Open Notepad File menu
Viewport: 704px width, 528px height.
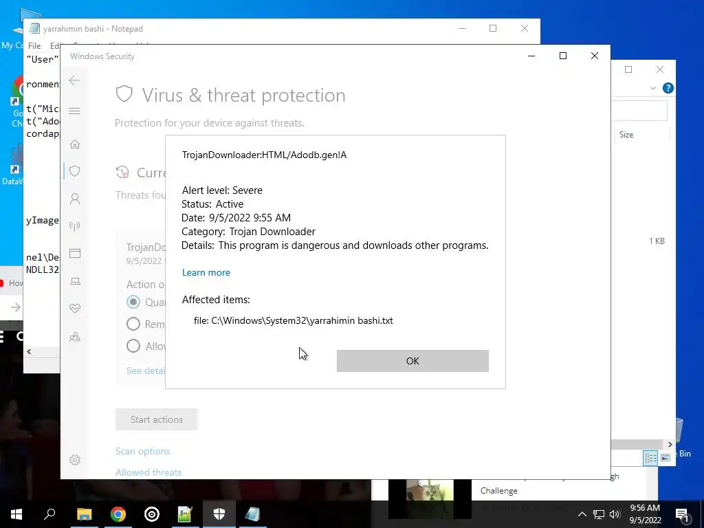coord(34,46)
